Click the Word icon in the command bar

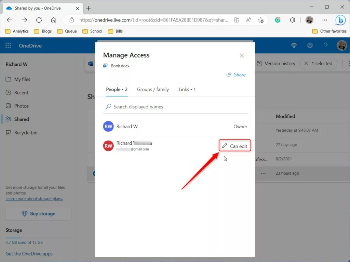pyautogui.click(x=91, y=64)
